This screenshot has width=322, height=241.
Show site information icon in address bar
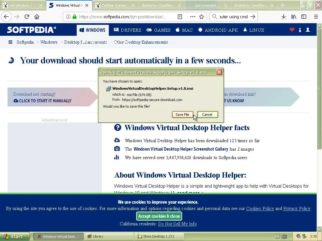click(x=68, y=17)
